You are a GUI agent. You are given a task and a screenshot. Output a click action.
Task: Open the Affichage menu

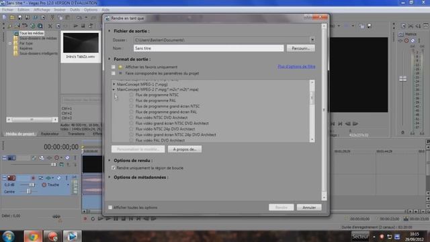pos(42,9)
